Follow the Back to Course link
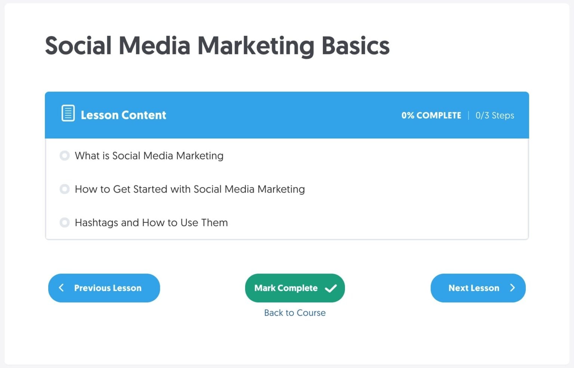Viewport: 574px width, 368px height. (295, 313)
